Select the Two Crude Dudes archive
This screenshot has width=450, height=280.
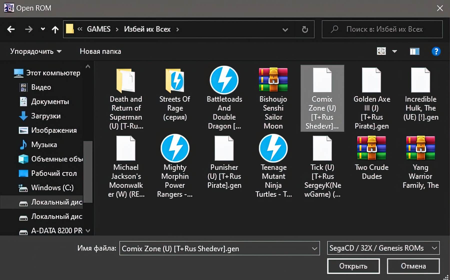[x=371, y=158]
